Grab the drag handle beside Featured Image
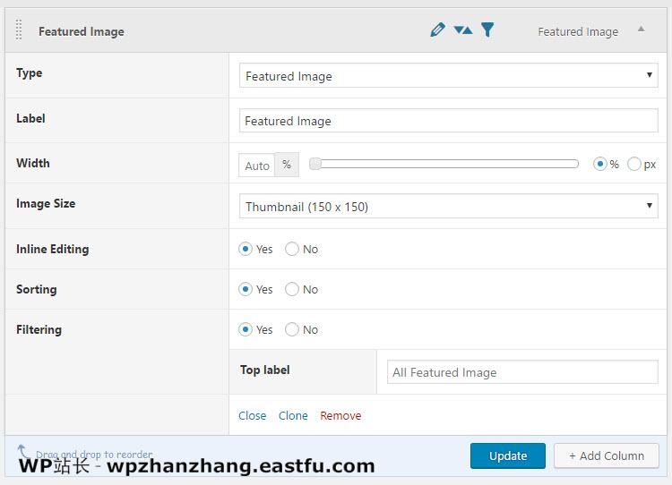This screenshot has width=672, height=485. tap(20, 30)
